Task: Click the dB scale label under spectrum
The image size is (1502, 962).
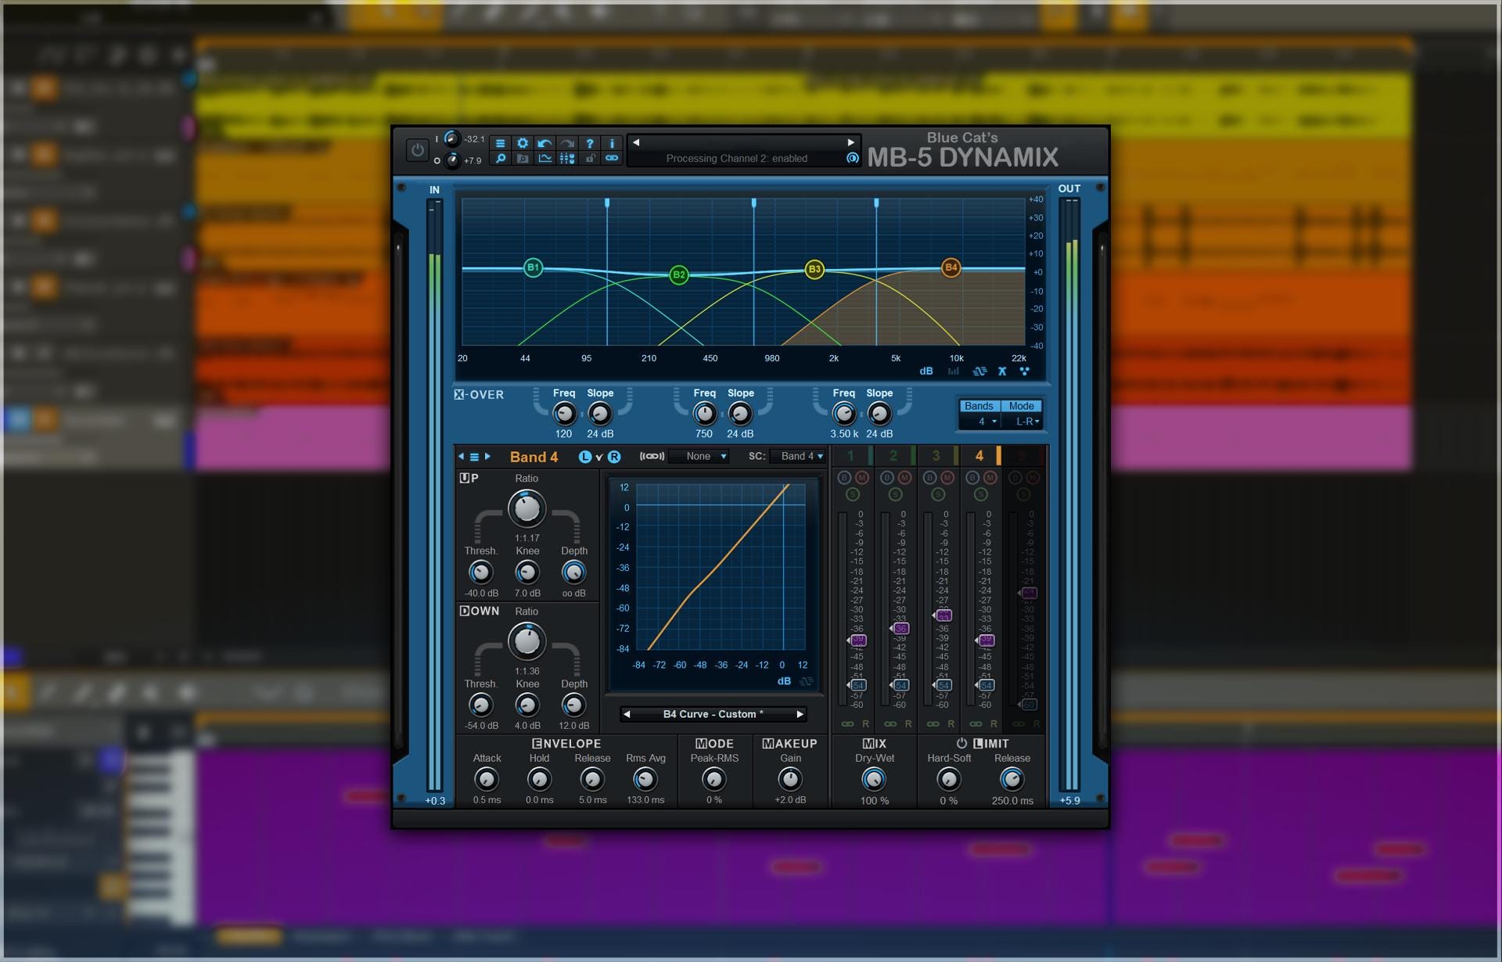Action: click(926, 372)
